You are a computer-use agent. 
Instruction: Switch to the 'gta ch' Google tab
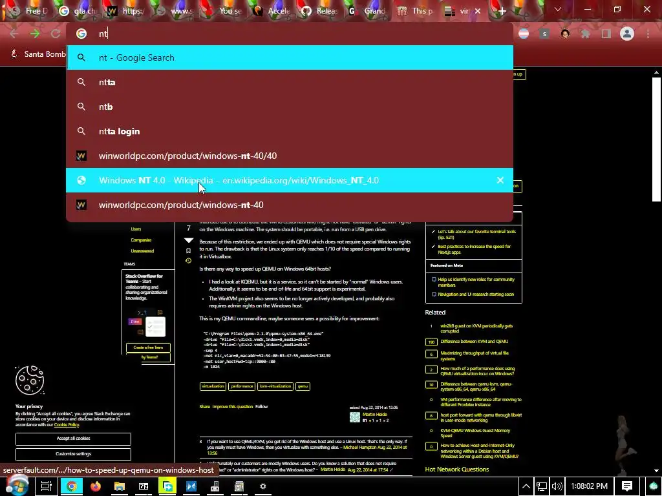pyautogui.click(x=78, y=11)
